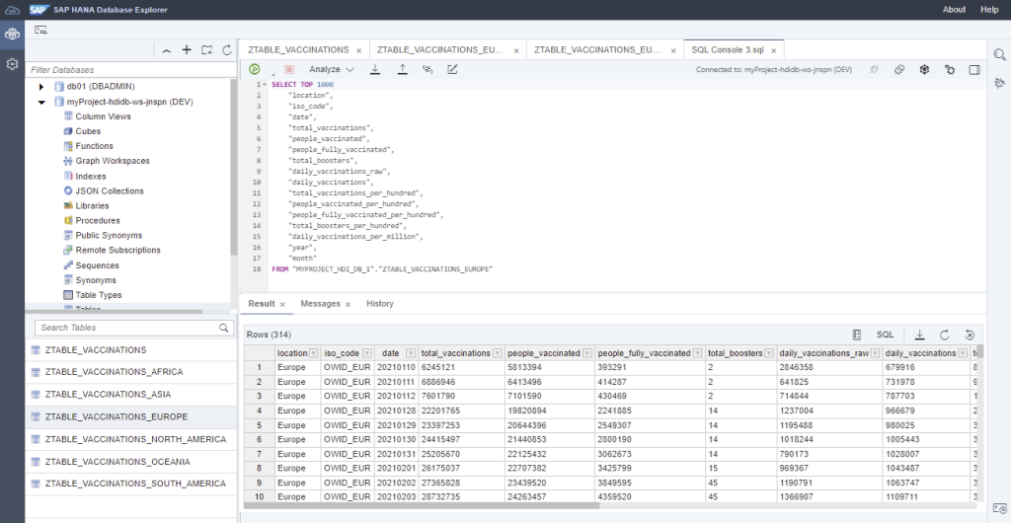
Task: Open the settings gear in left sidebar
Action: [x=12, y=64]
